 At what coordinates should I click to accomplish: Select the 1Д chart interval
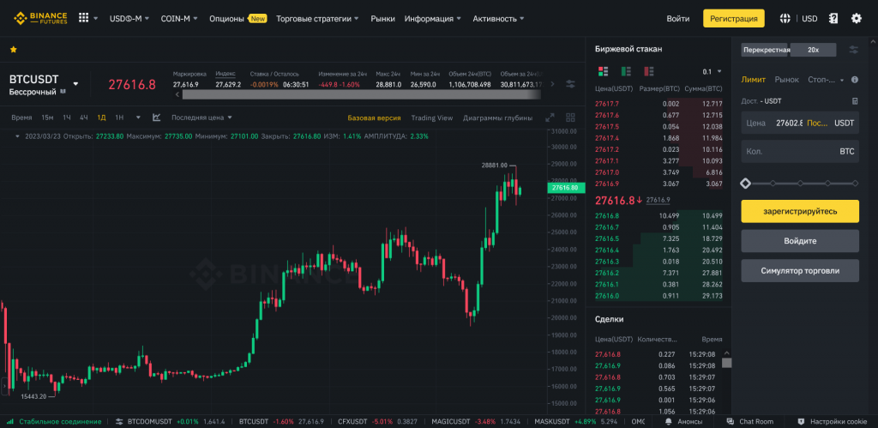pos(101,118)
